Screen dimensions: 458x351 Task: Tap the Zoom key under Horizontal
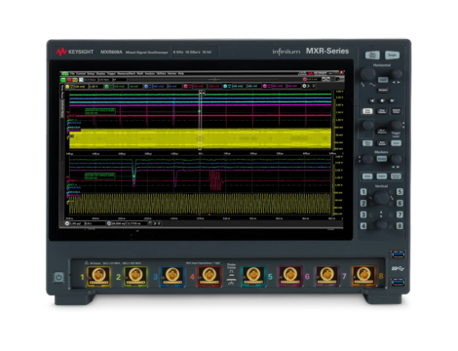click(383, 80)
